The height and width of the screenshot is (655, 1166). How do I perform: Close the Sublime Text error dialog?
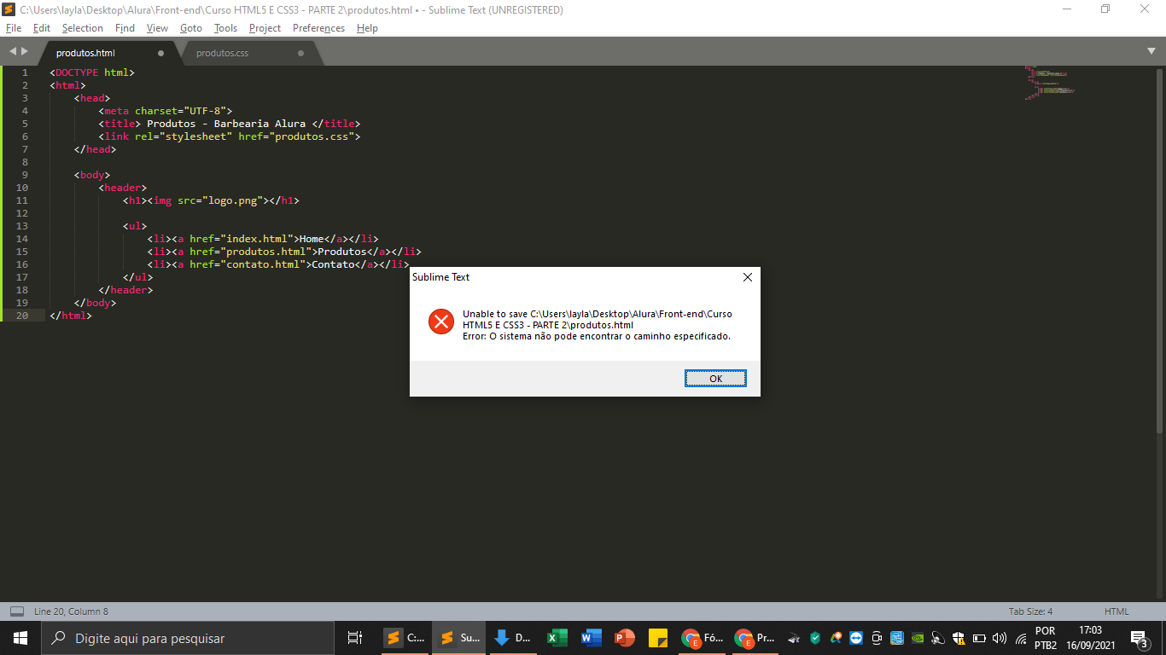(x=748, y=277)
